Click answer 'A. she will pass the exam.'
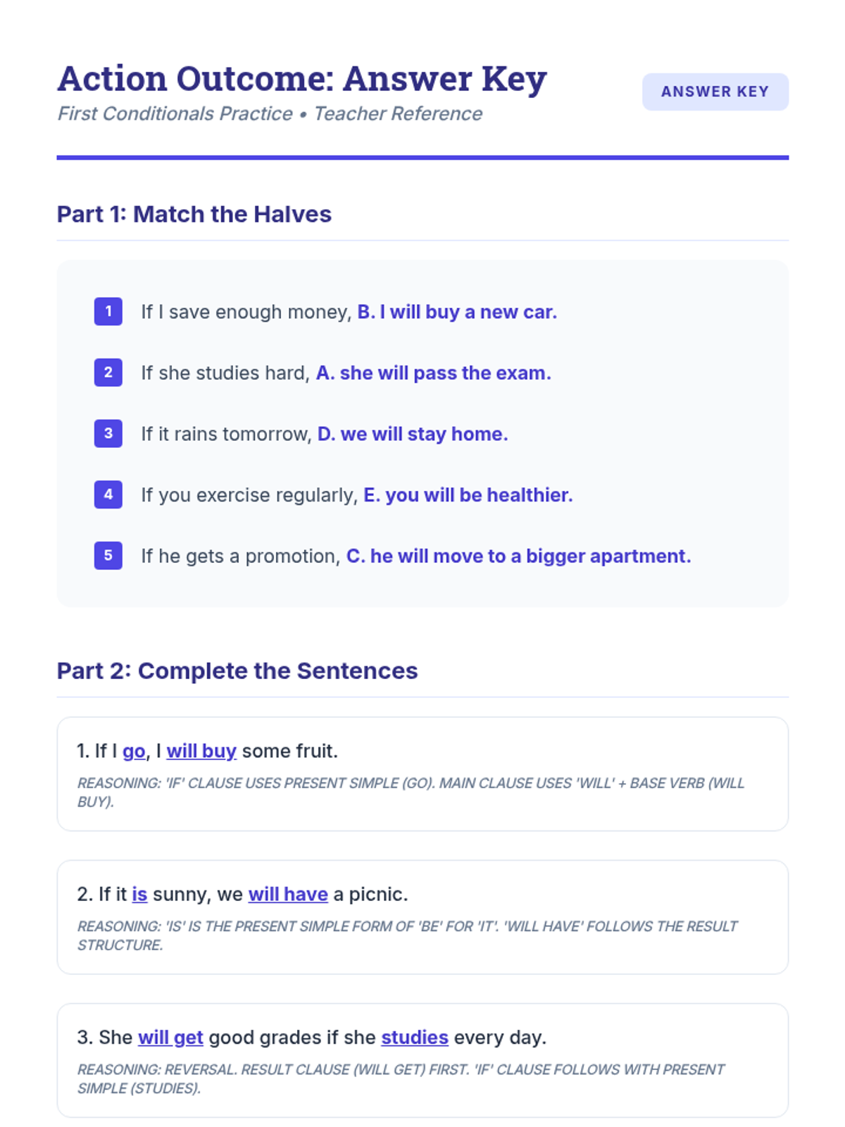The image size is (845, 1127). pos(433,373)
